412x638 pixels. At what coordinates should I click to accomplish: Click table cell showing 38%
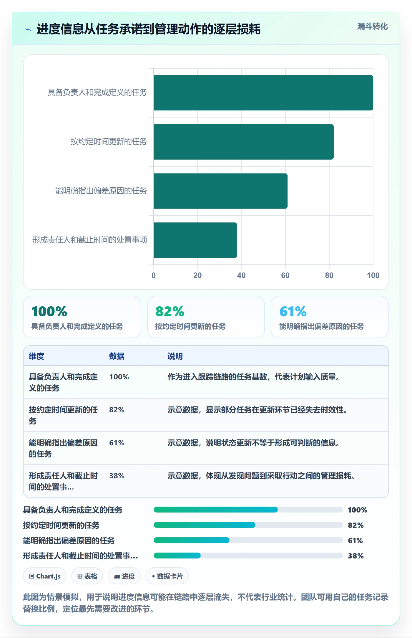click(x=117, y=476)
